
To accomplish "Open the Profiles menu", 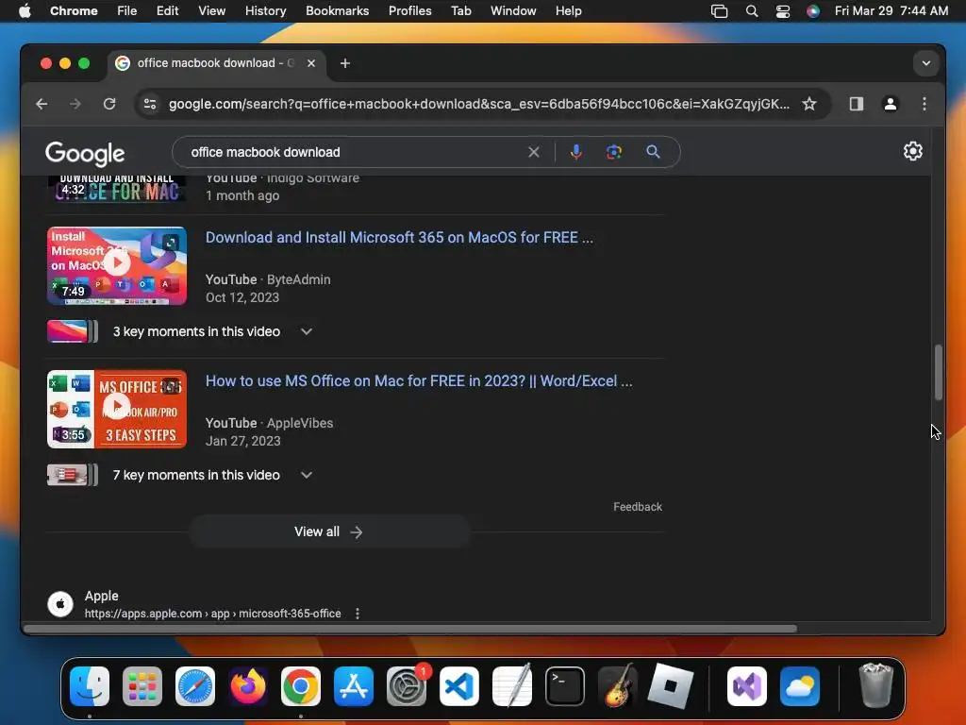I will pyautogui.click(x=409, y=11).
